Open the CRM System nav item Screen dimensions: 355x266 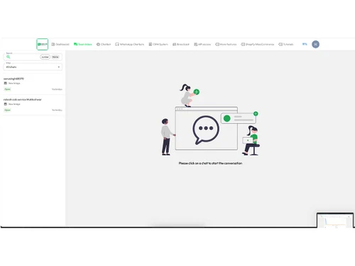[x=158, y=44]
